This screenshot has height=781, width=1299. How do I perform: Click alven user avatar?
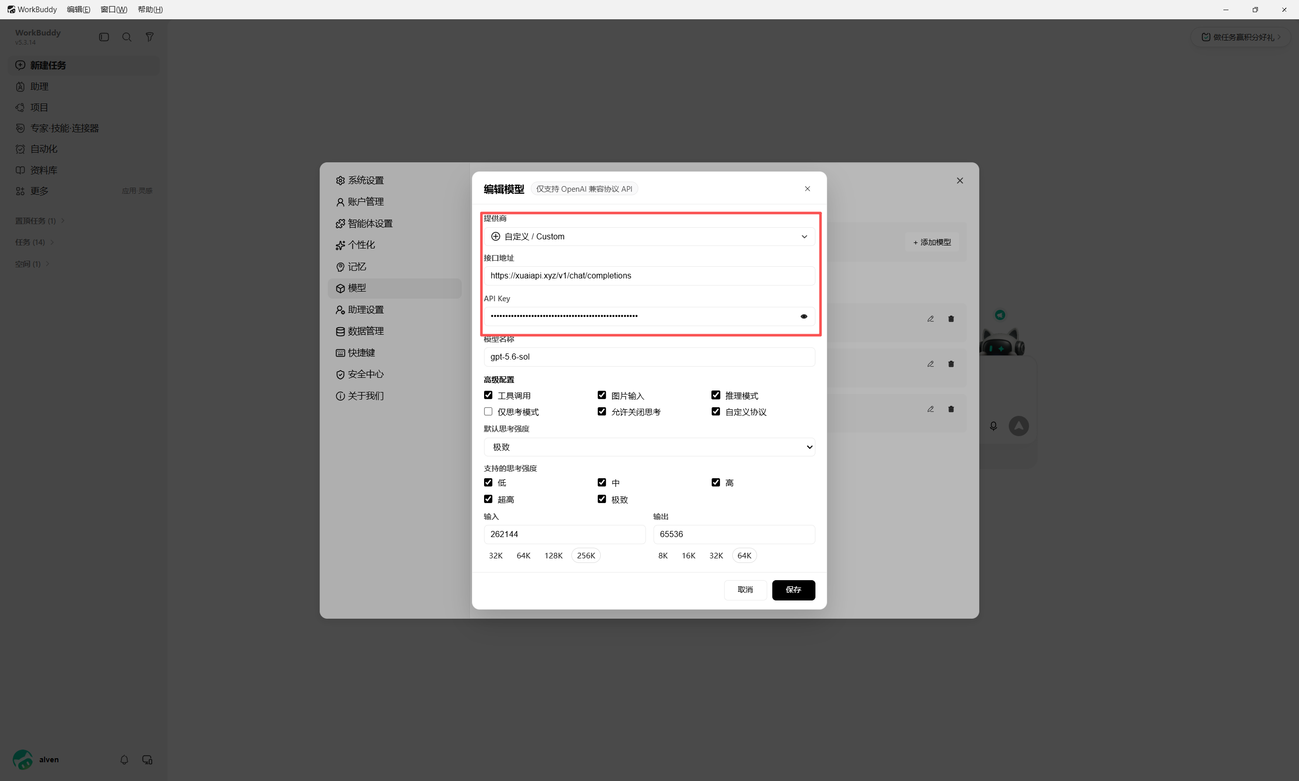tap(23, 759)
